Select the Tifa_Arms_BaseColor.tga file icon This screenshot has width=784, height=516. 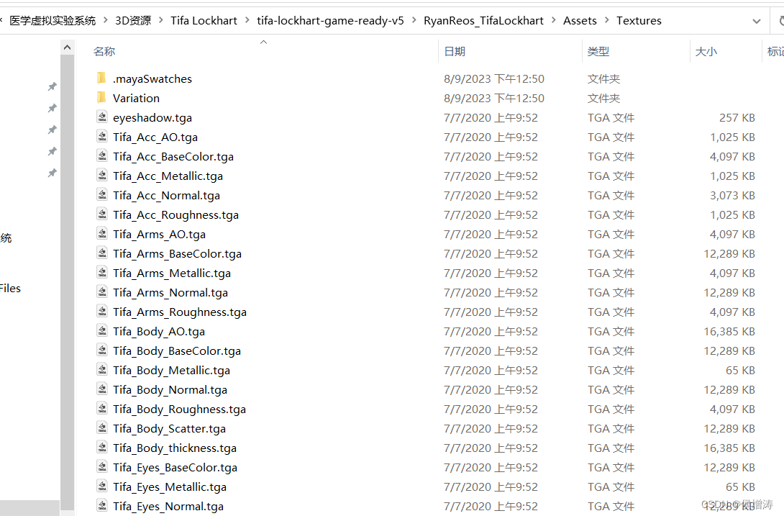102,253
